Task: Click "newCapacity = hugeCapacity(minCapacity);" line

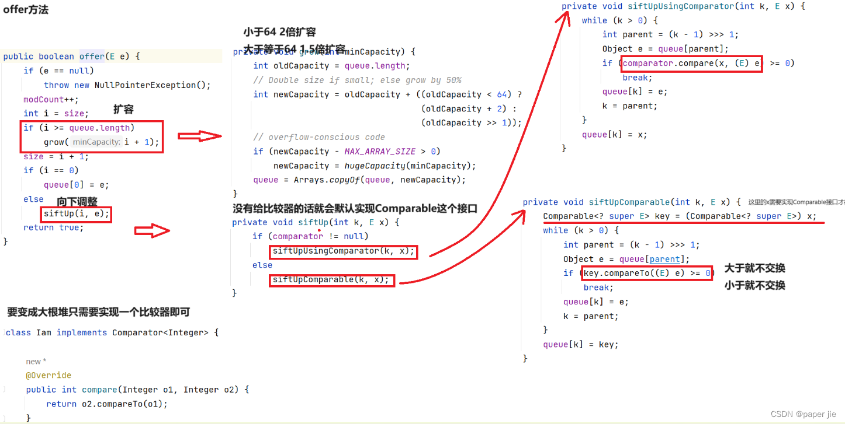Action: [375, 166]
